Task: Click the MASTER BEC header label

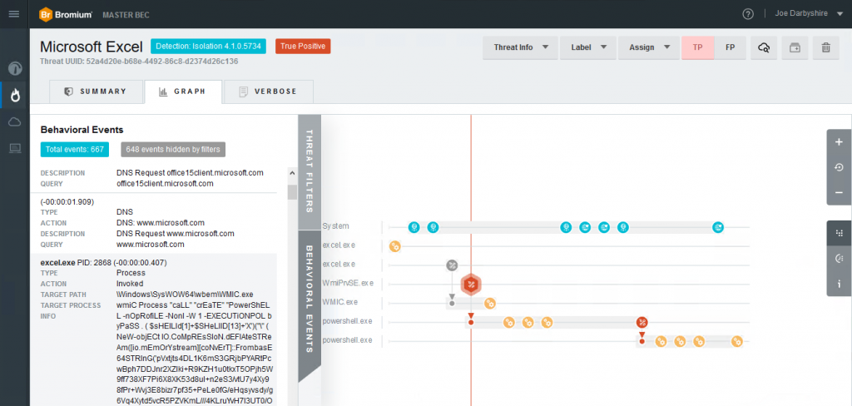Action: 126,14
